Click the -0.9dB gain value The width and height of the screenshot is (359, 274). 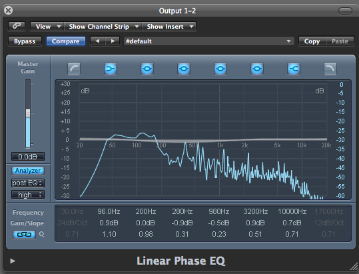[182, 223]
